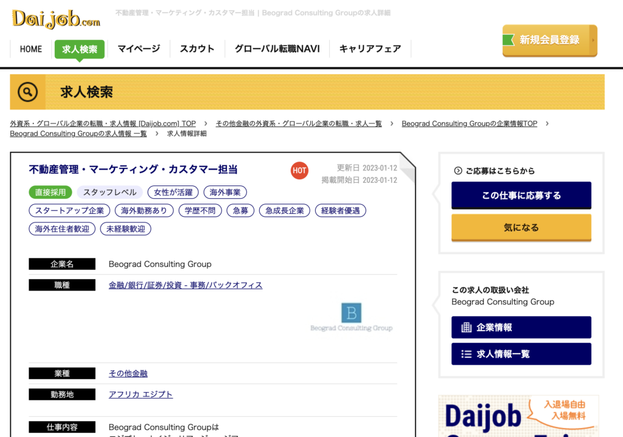Open the HOME menu item
Image resolution: width=623 pixels, height=437 pixels.
coord(31,49)
